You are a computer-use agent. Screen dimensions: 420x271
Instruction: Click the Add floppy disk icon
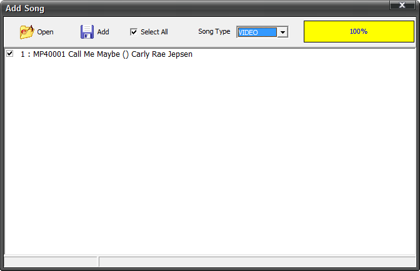click(x=87, y=32)
